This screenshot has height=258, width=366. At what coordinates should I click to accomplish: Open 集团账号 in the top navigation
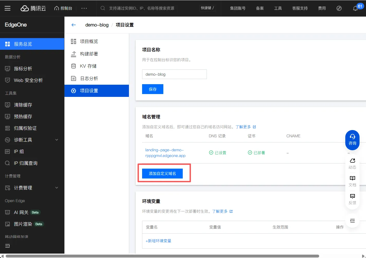(238, 8)
